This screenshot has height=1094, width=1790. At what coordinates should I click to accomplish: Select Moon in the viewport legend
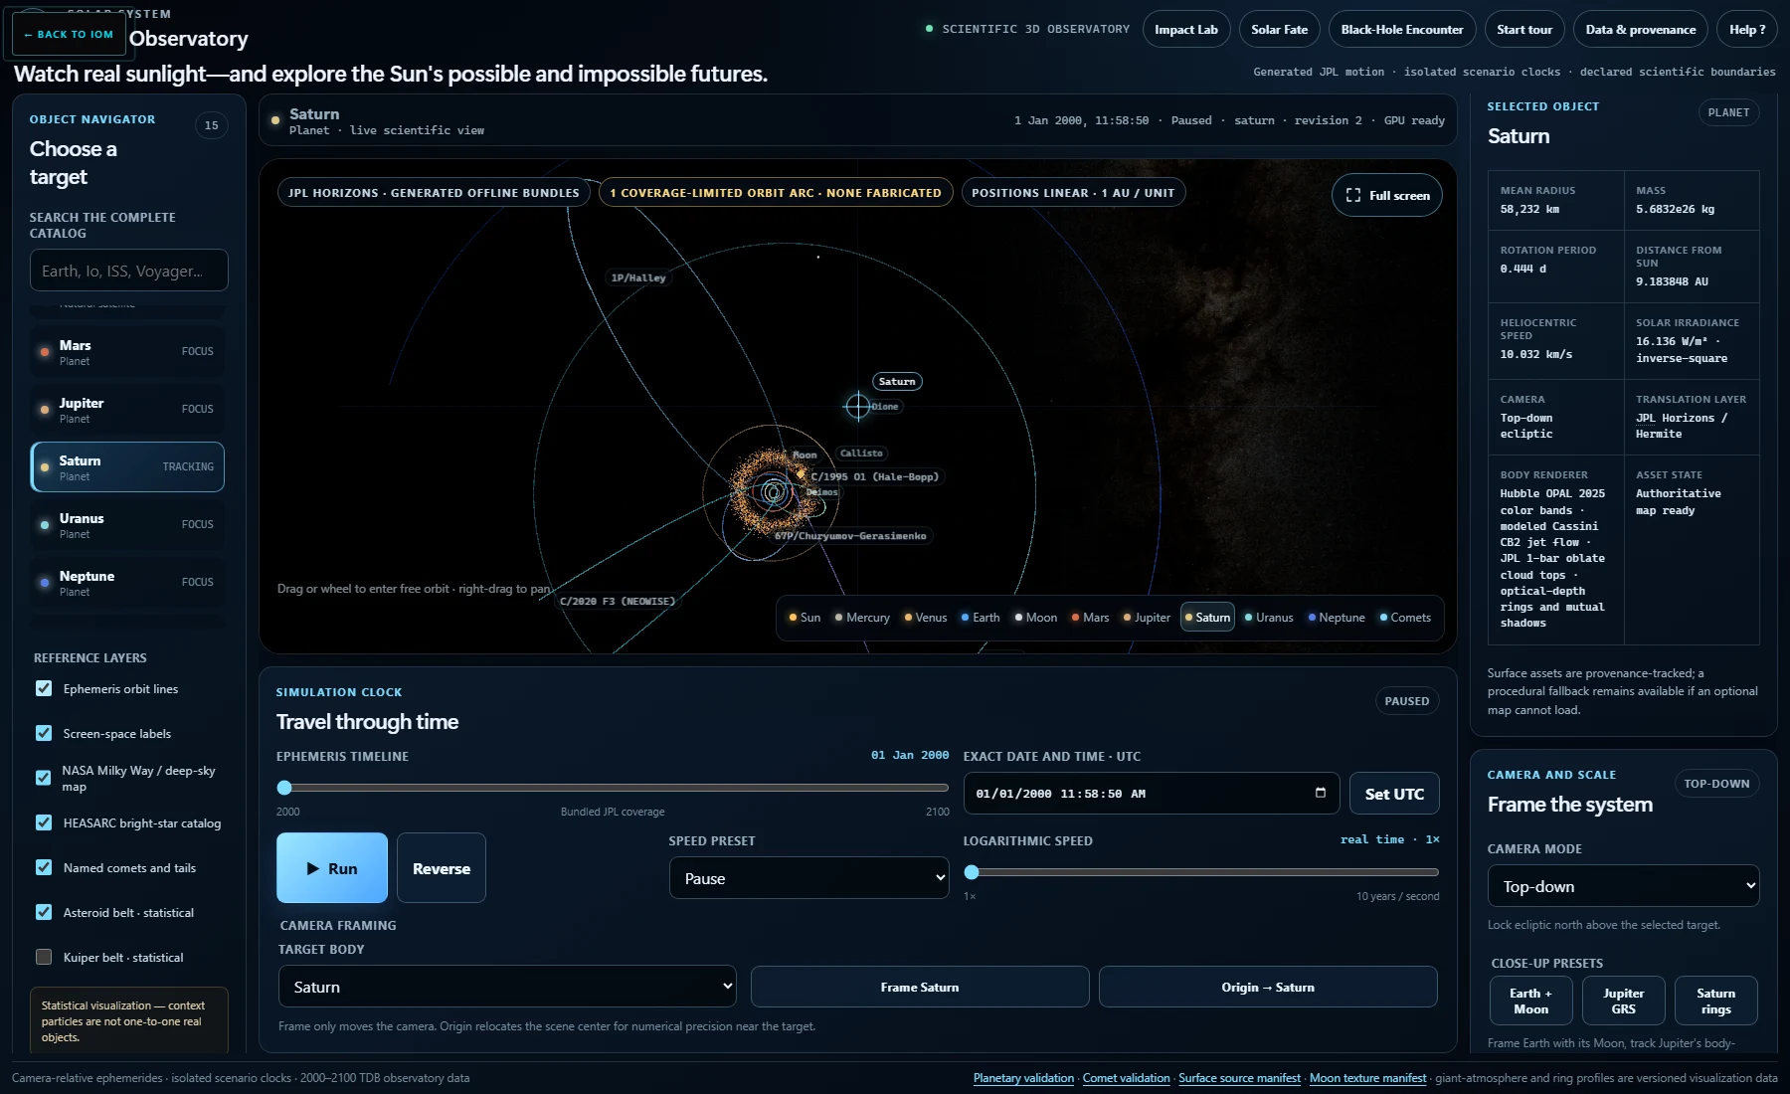[x=1035, y=618]
